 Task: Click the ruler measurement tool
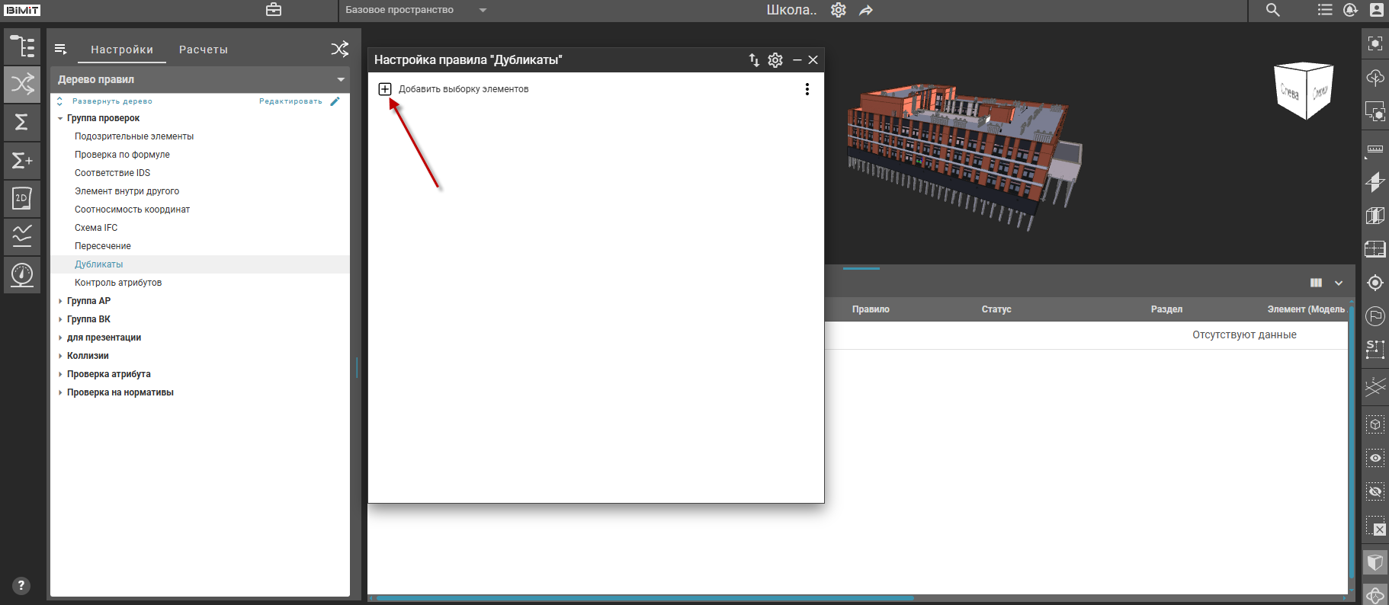point(1375,149)
